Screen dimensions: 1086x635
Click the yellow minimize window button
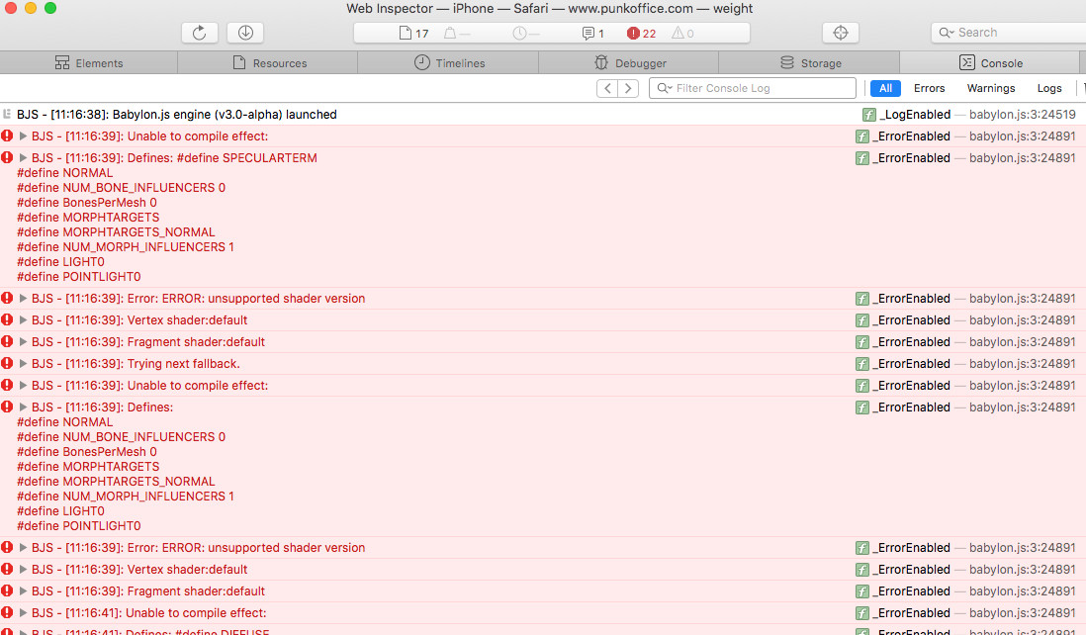click(x=31, y=8)
